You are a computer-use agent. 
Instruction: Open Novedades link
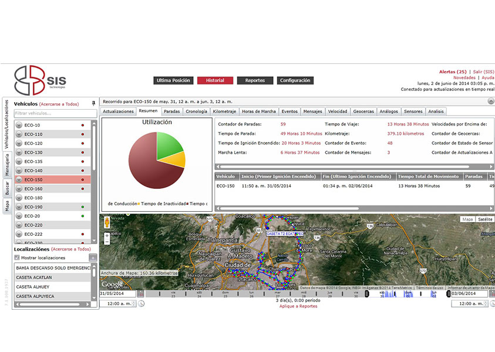click(x=464, y=77)
